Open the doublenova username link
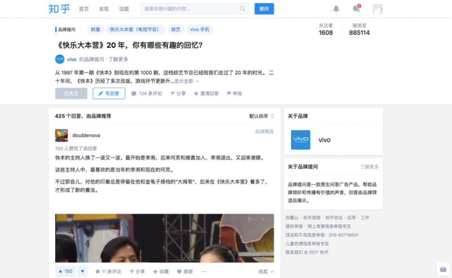The height and width of the screenshot is (278, 452). pyautogui.click(x=86, y=135)
